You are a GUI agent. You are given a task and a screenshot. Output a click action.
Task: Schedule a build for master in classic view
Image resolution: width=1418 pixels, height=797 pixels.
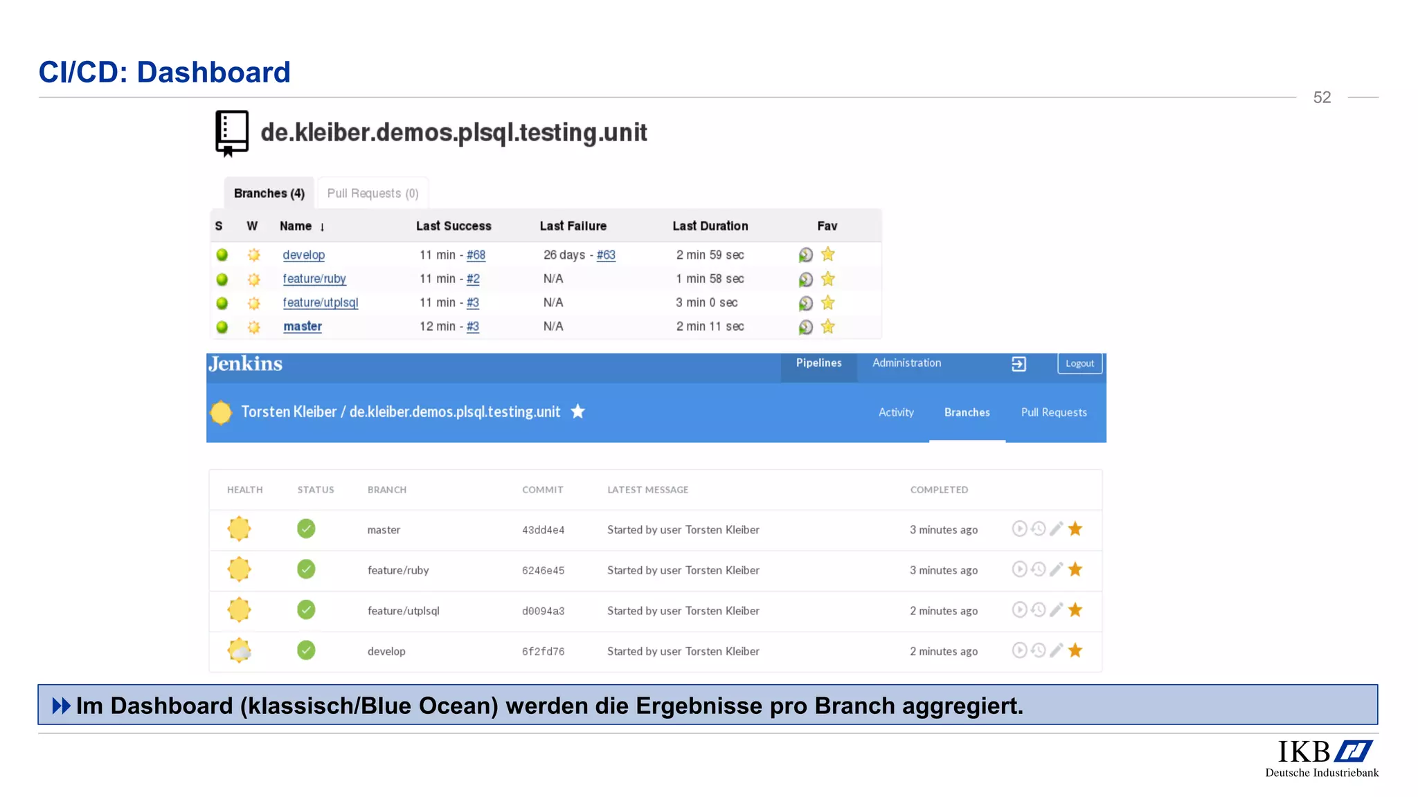pos(805,327)
